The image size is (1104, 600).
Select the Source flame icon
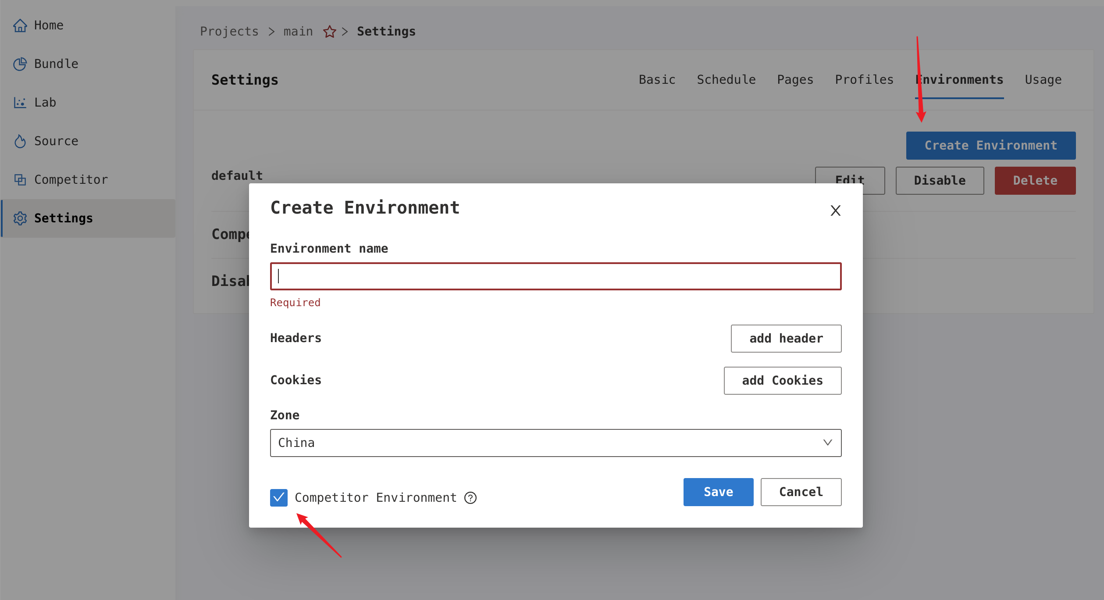pyautogui.click(x=20, y=141)
